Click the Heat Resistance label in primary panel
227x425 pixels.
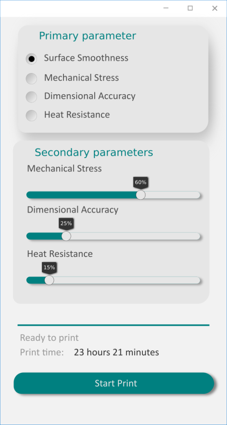point(77,115)
